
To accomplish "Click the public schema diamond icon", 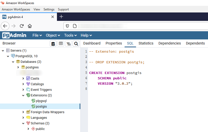I will click(33, 129).
